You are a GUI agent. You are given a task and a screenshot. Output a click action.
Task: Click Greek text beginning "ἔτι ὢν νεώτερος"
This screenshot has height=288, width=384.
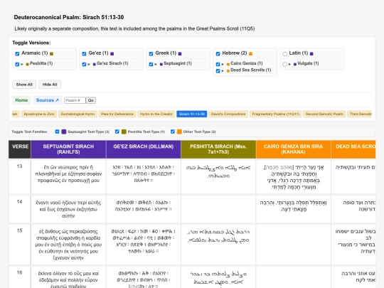[68, 174]
